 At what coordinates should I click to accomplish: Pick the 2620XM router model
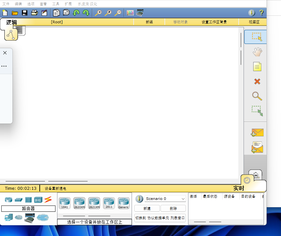pyautogui.click(x=79, y=203)
